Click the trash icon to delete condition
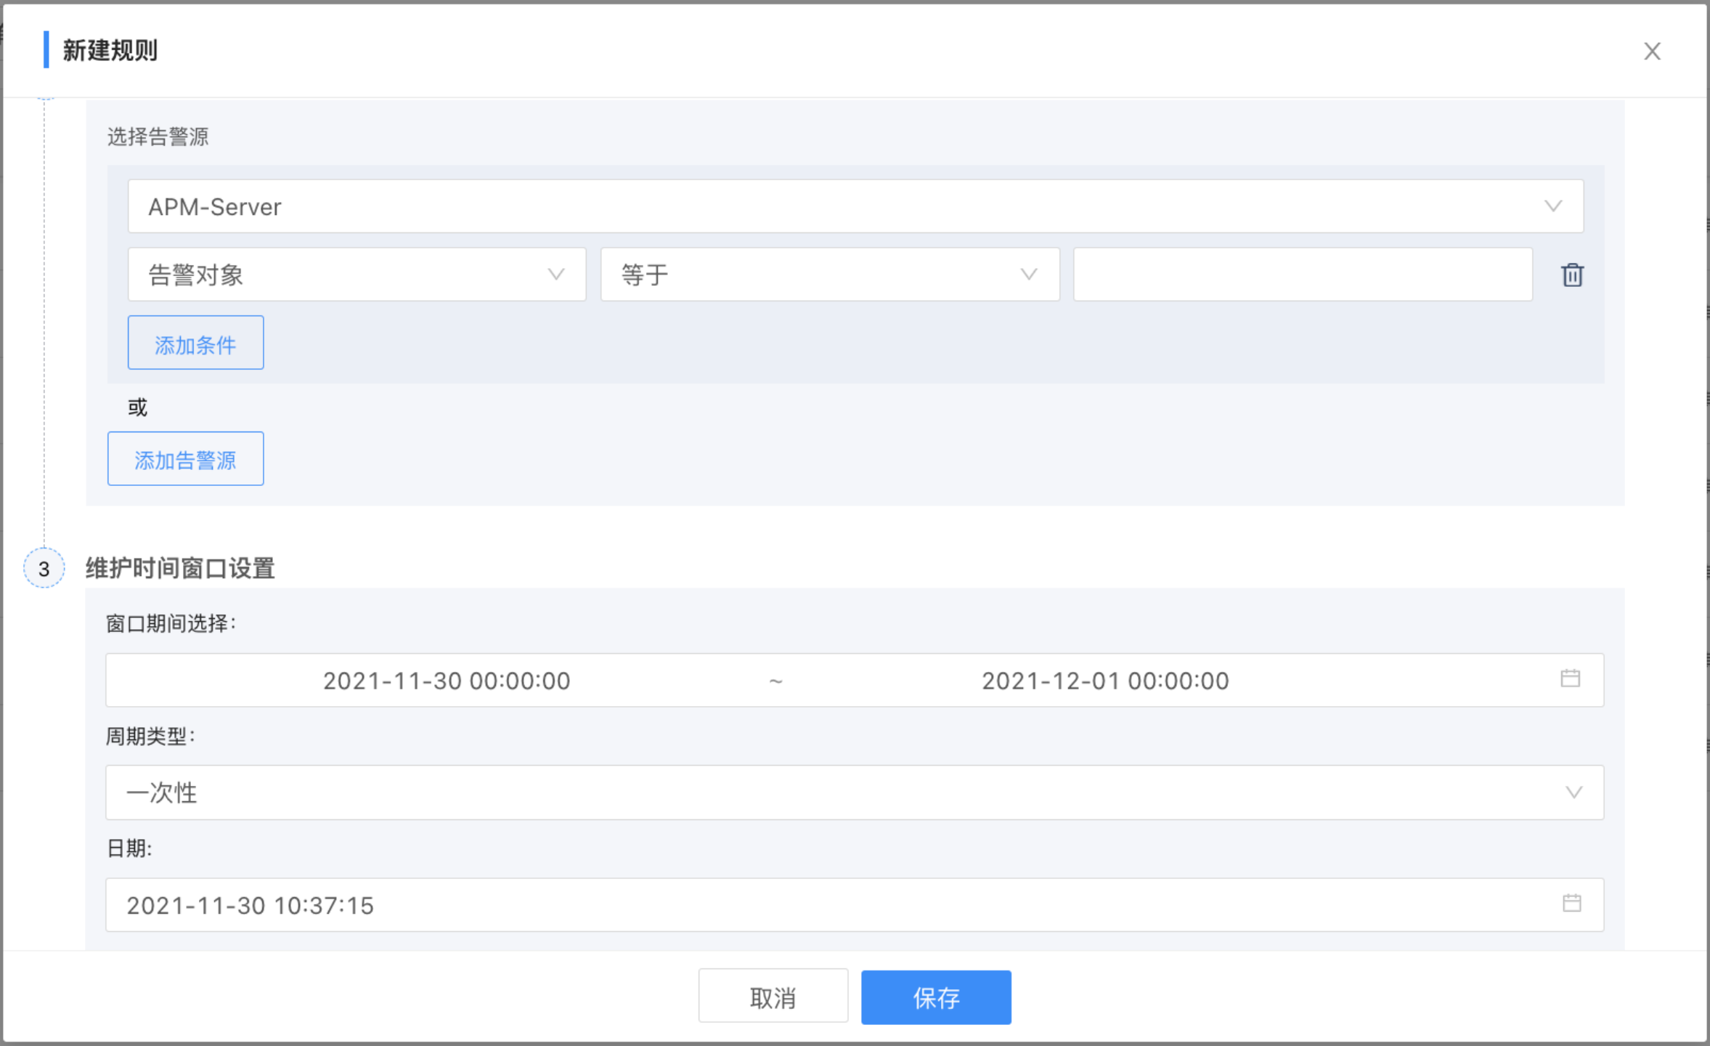This screenshot has width=1710, height=1046. [x=1572, y=275]
